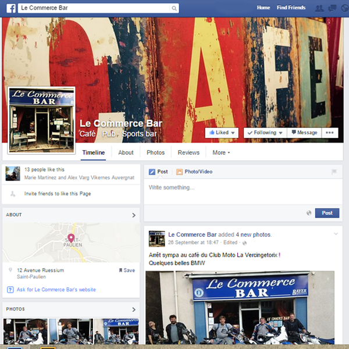This screenshot has height=349, width=349.
Task: Click the 26 September at 18:47 timestamp
Action: pyautogui.click(x=193, y=243)
